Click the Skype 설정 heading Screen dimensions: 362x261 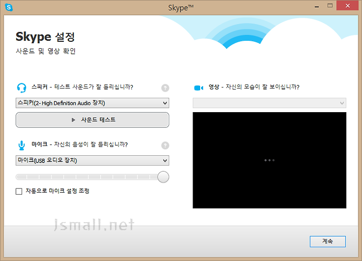(x=45, y=37)
